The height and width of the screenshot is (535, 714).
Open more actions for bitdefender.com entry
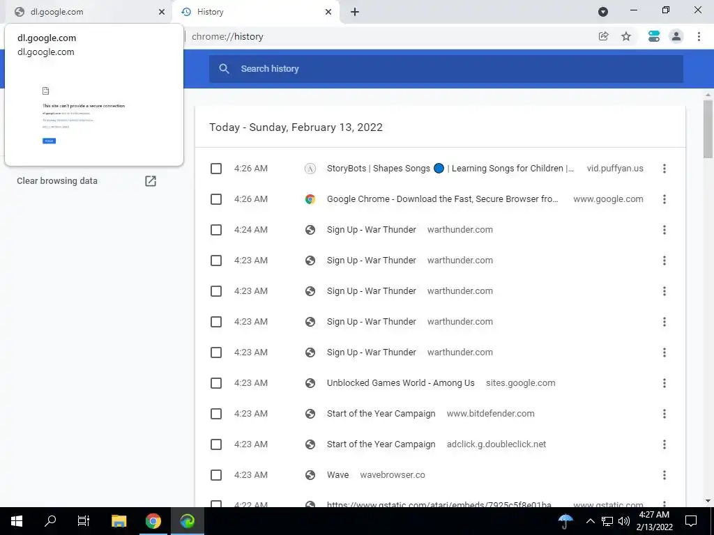(664, 414)
